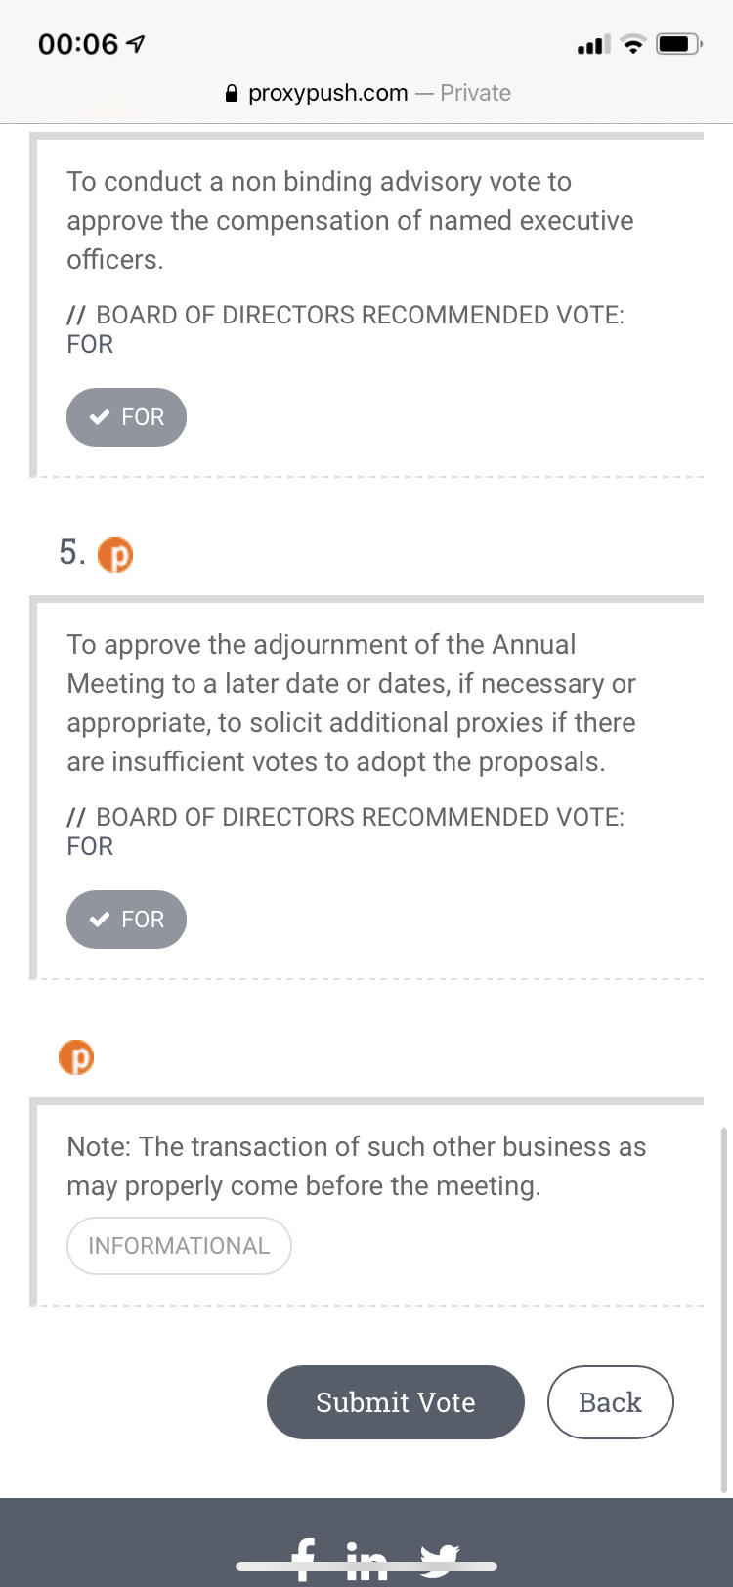Toggle the FOR vote on executive compensation
The image size is (733, 1587).
coord(126,417)
